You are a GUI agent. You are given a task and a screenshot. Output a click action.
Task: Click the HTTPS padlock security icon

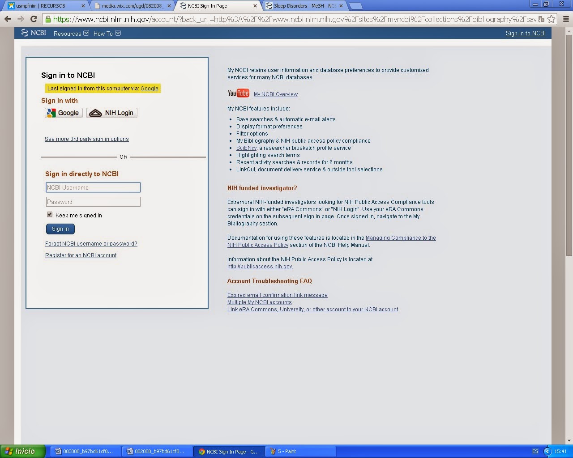47,20
